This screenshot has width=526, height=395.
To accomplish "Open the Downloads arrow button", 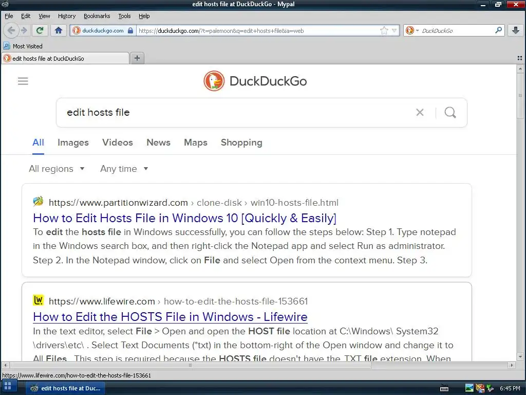I will coord(516,30).
